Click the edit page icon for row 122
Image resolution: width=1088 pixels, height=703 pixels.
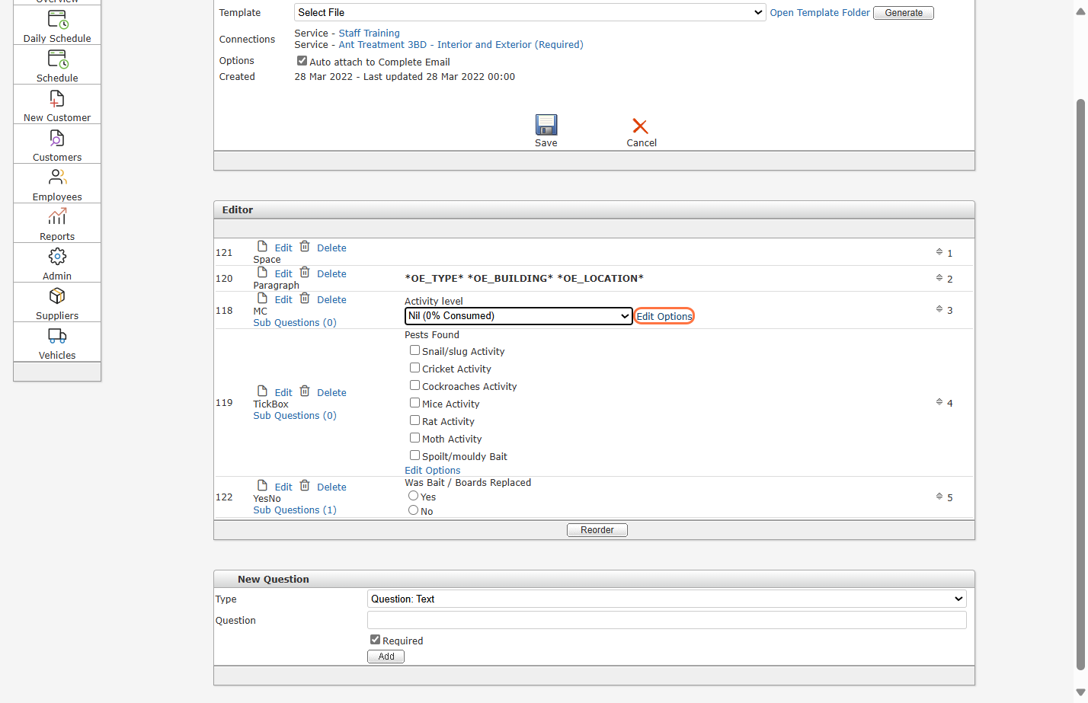(262, 486)
